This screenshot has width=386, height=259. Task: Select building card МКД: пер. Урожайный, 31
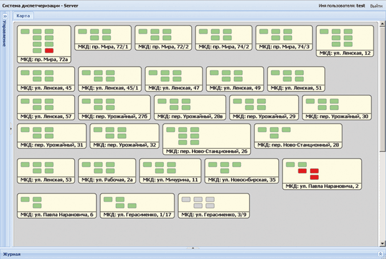[52, 136]
